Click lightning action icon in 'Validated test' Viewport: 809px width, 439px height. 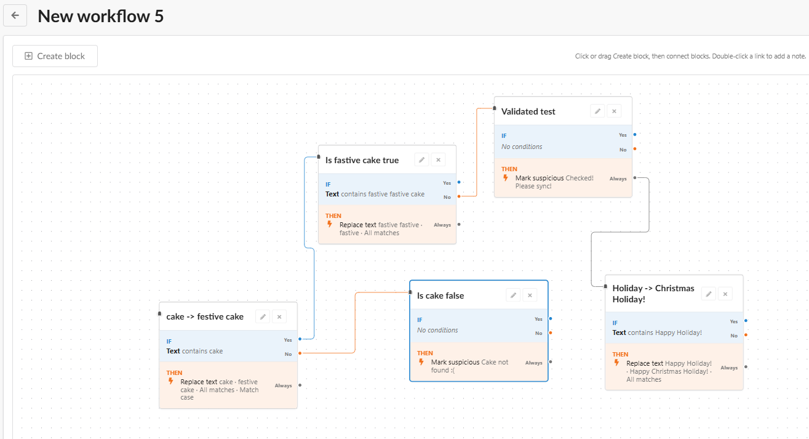[506, 178]
